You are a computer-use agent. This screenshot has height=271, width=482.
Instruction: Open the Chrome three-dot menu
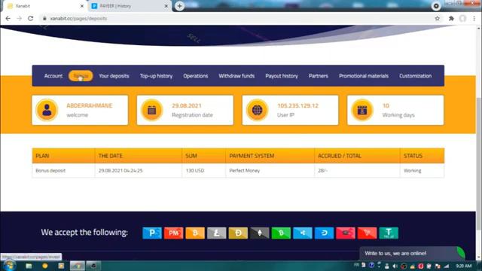coord(474,18)
